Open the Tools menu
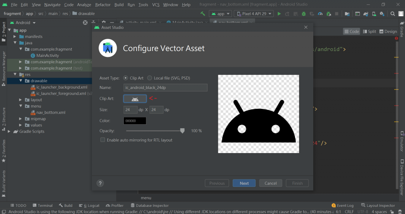This screenshot has width=405, height=214. 143,5
